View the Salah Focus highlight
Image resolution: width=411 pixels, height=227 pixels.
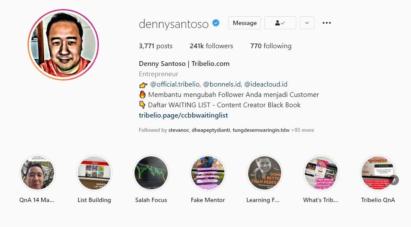point(151,173)
